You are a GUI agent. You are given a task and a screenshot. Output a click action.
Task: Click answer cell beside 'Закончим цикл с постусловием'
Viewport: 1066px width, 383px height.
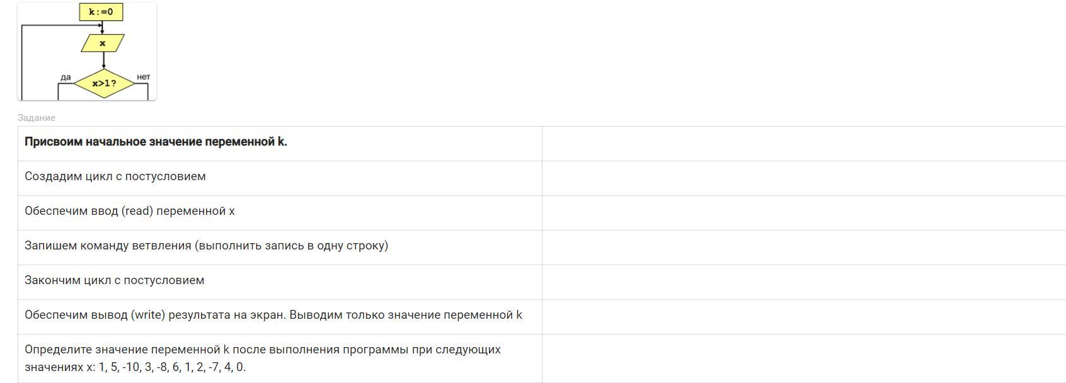(804, 282)
